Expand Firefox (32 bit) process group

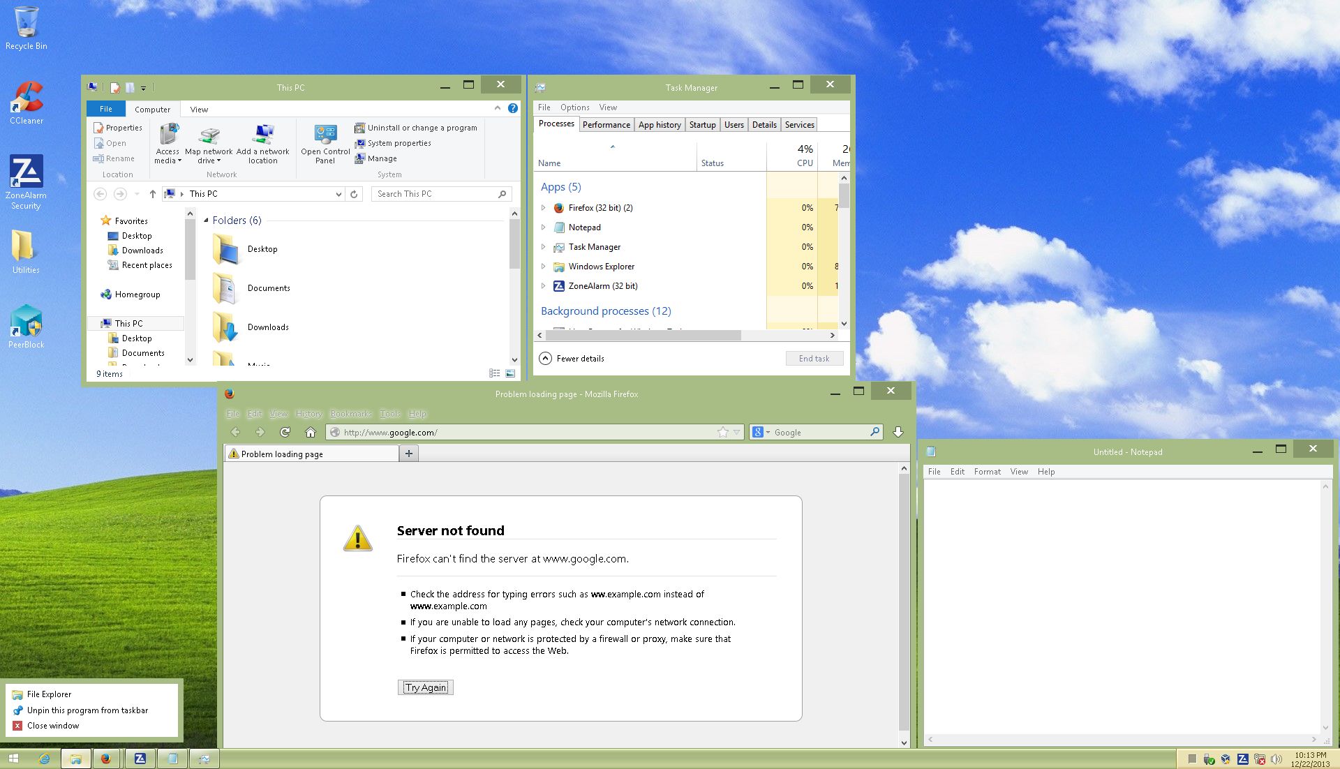[544, 208]
